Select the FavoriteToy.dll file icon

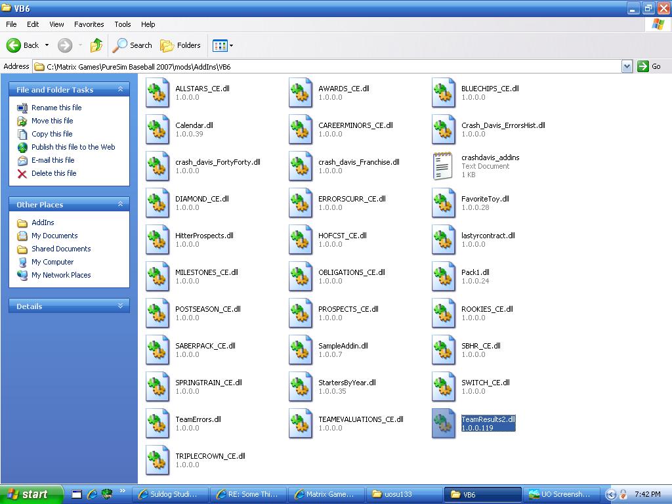[444, 203]
